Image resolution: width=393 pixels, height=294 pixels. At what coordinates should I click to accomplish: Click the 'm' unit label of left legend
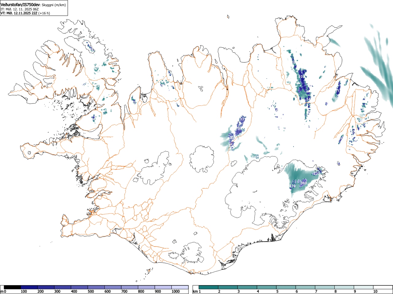click(2, 292)
